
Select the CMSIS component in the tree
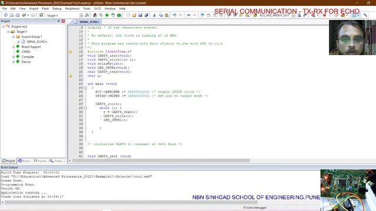click(x=26, y=52)
